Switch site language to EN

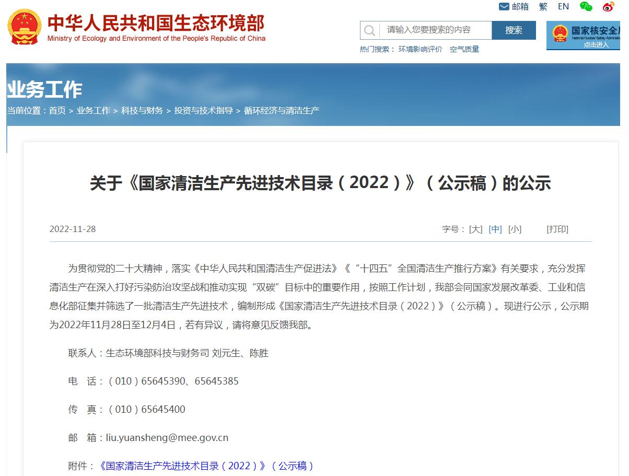(563, 7)
